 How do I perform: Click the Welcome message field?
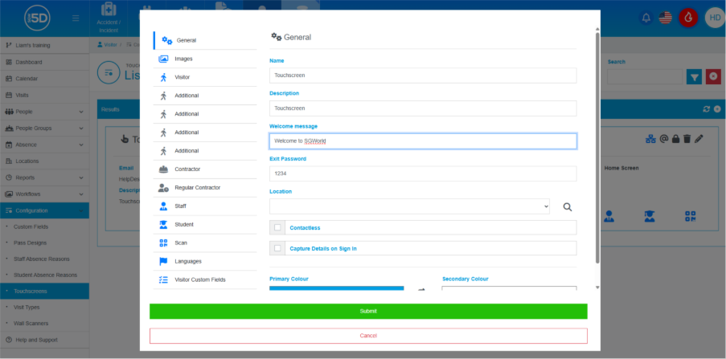(x=423, y=141)
